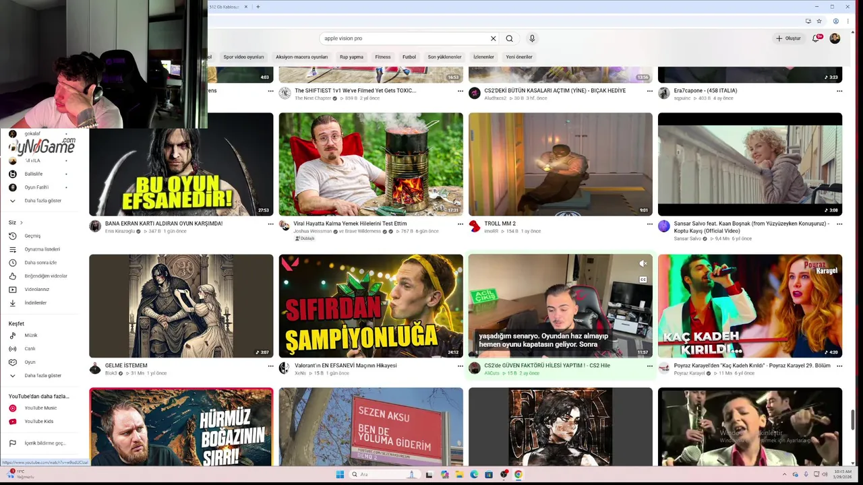Viewport: 863px width, 485px height.
Task: Open Daha sonra izle in sidebar
Action: click(x=40, y=263)
